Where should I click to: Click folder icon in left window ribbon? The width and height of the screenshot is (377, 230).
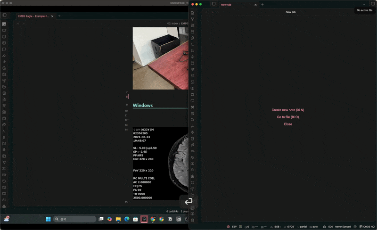pos(4,87)
